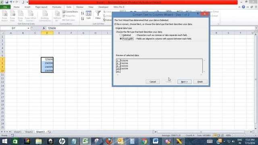The height and width of the screenshot is (145, 258).
Task: Click row header 10
Action: click(x=2, y=71)
